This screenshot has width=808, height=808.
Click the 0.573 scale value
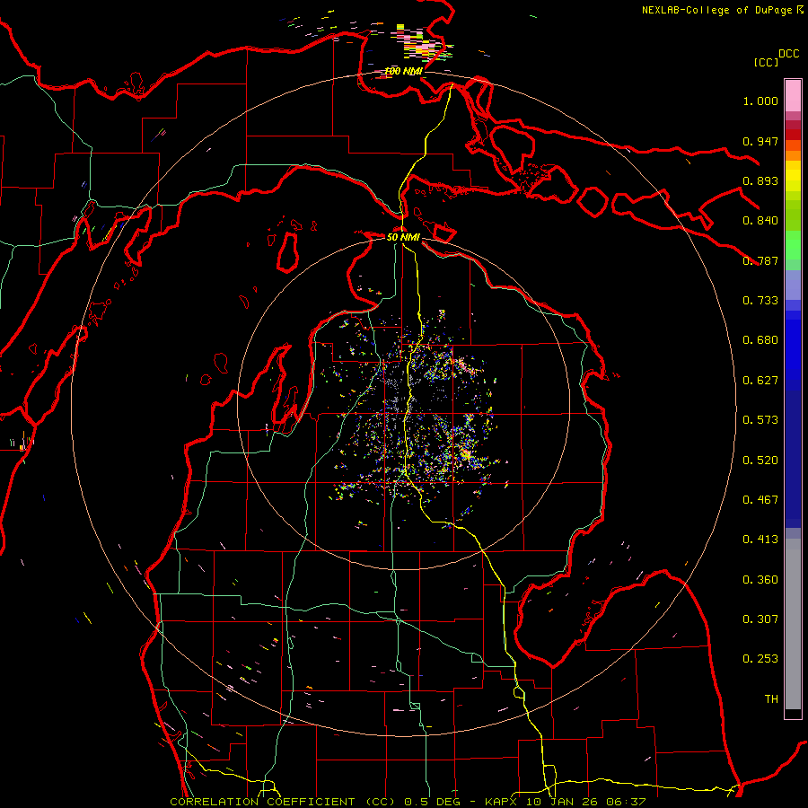tap(760, 420)
